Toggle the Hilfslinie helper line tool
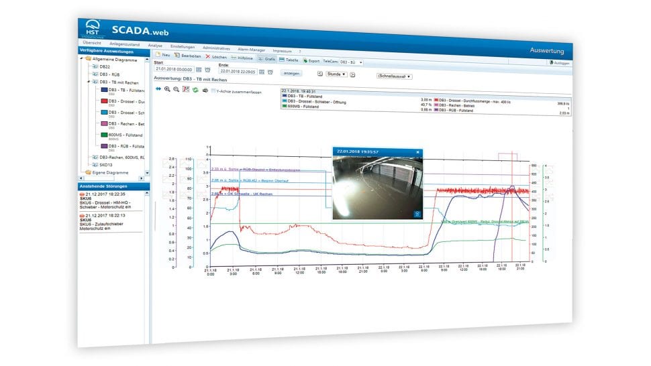The width and height of the screenshot is (651, 366). point(242,58)
